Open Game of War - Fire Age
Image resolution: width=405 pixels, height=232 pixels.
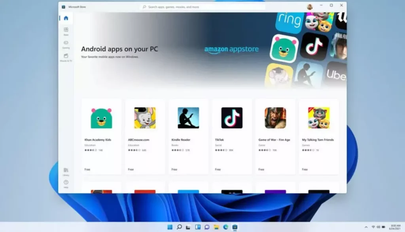click(x=275, y=136)
